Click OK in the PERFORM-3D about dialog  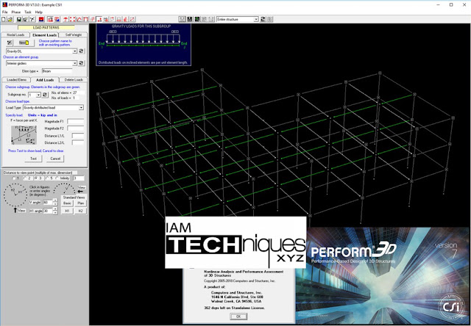pyautogui.click(x=238, y=316)
